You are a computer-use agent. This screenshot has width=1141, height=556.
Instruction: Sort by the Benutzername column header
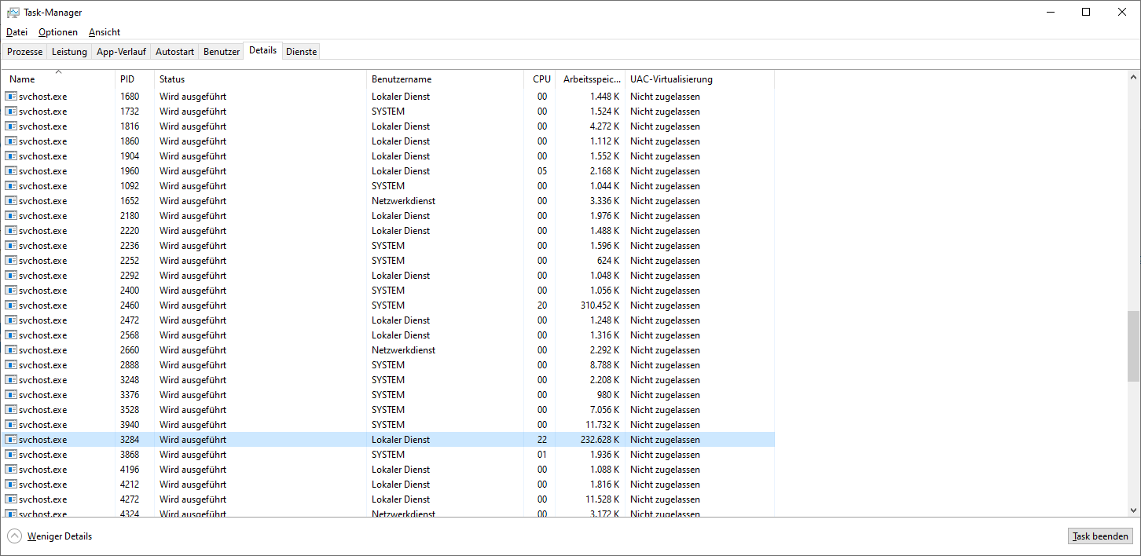pos(445,79)
